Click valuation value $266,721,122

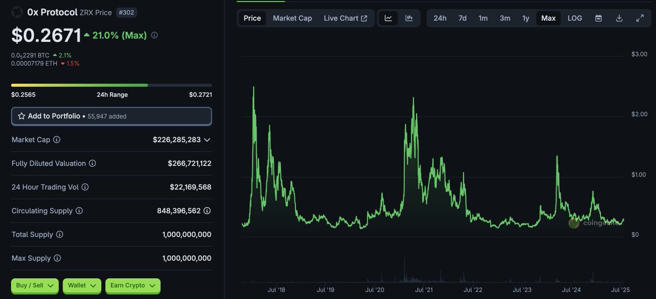tap(190, 163)
